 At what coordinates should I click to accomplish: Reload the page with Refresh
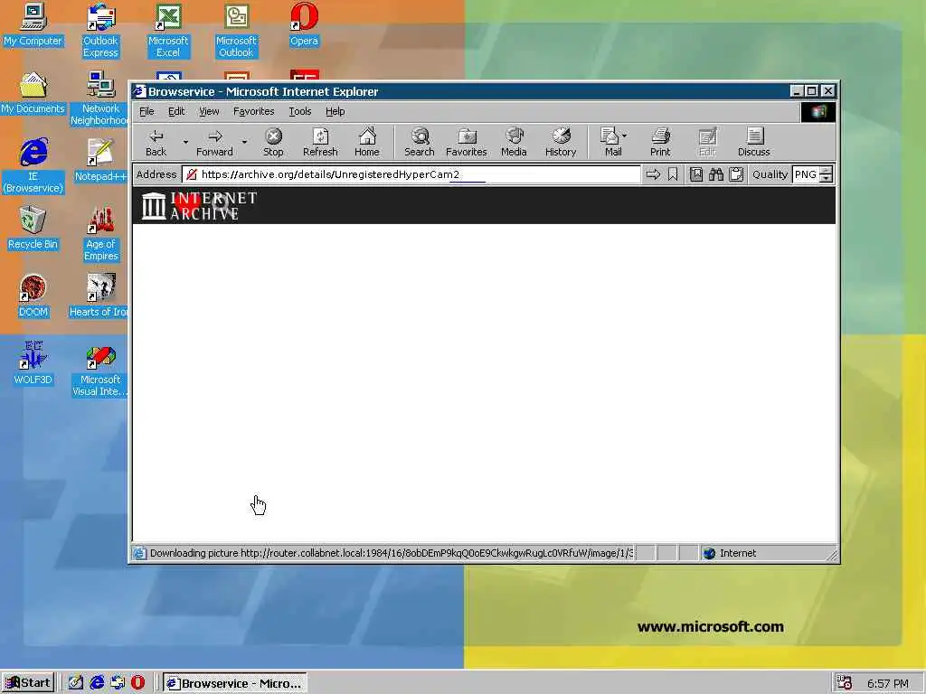coord(320,143)
